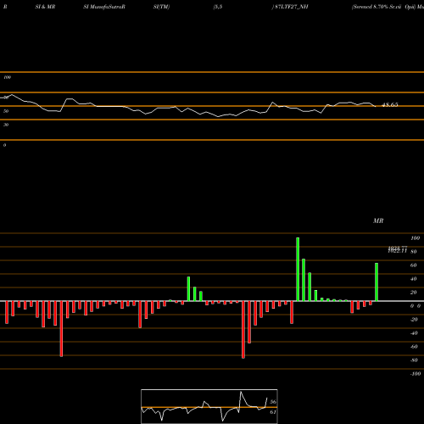Click the MR axis label 40
This screenshot has width=424, height=424.
tap(413, 279)
